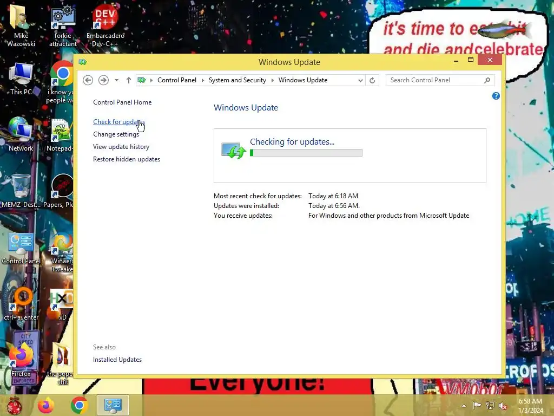
Task: Open Firefox from the taskbar
Action: point(46,405)
